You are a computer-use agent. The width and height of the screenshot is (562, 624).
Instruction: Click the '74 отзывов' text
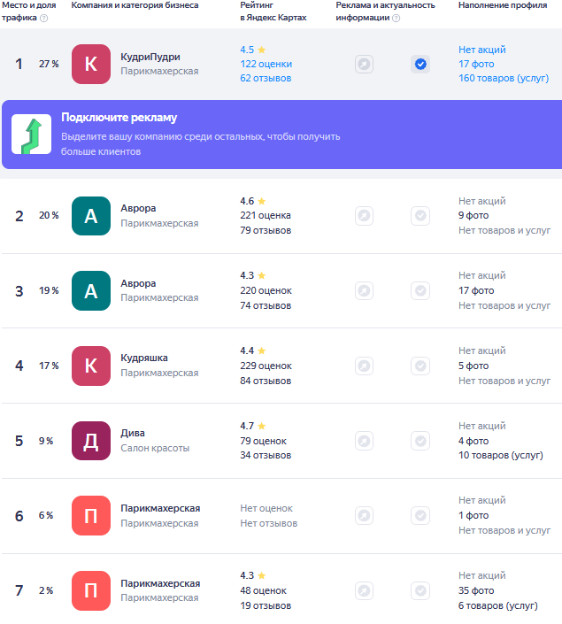click(x=266, y=305)
